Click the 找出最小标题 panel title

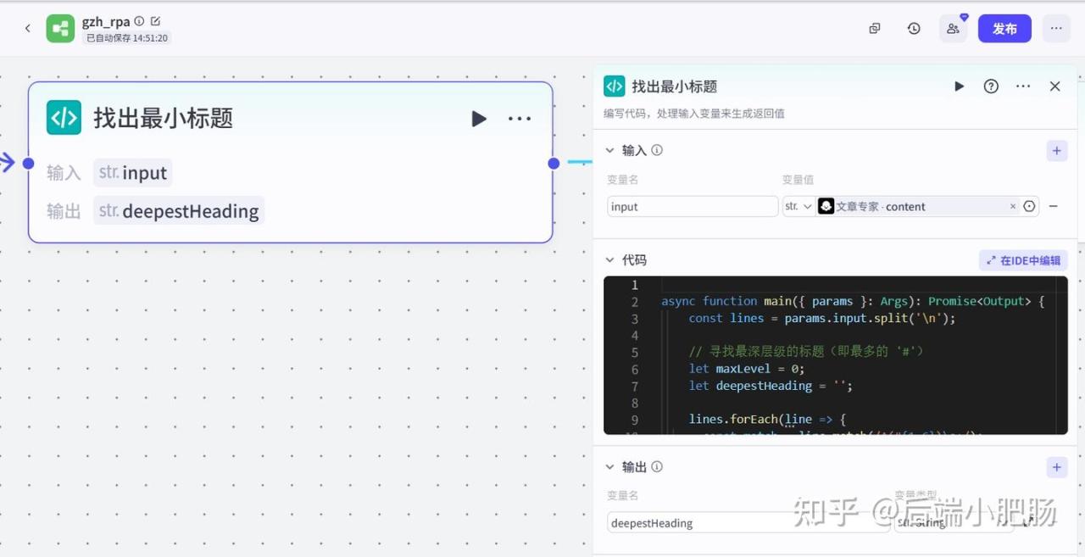[x=675, y=86]
